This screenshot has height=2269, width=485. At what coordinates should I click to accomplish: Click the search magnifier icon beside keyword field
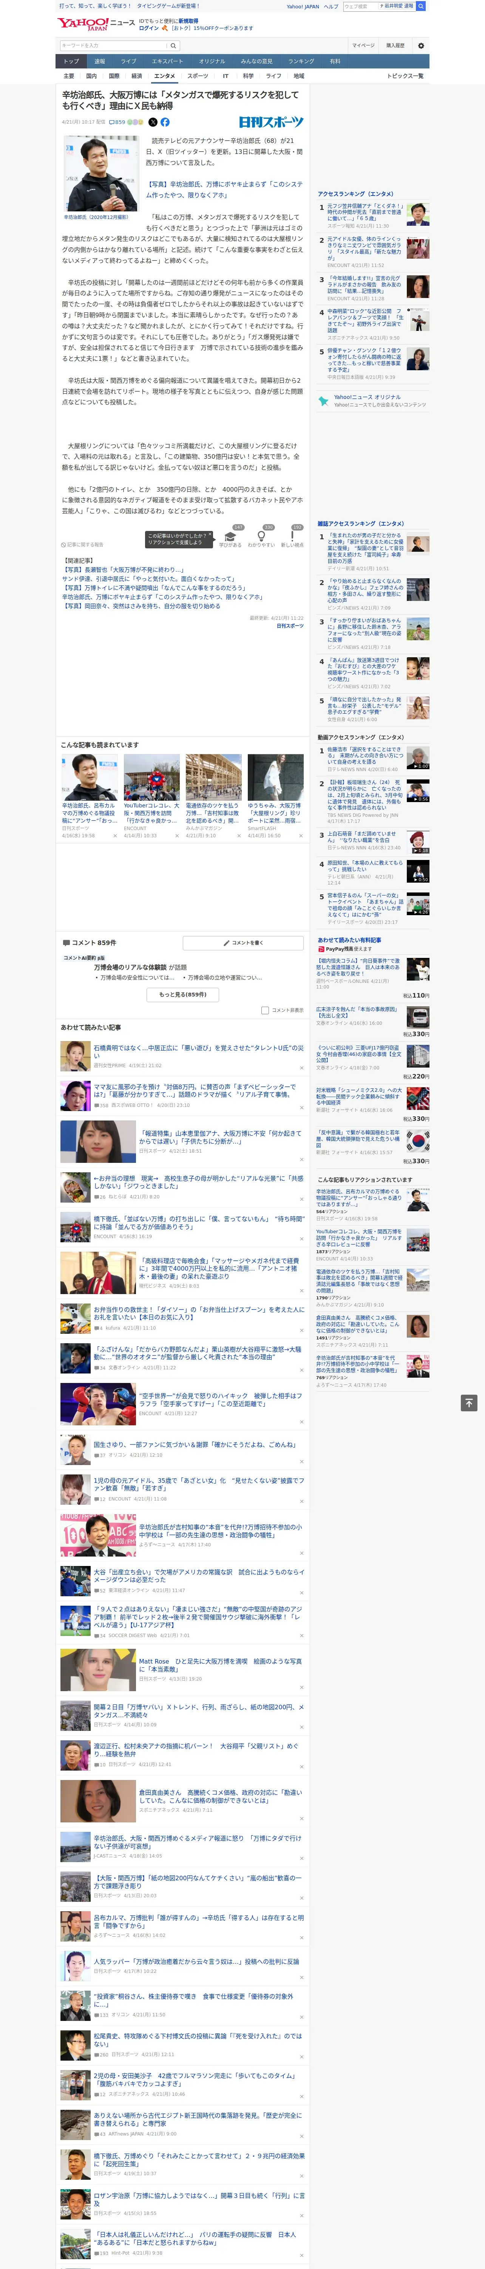(x=173, y=45)
